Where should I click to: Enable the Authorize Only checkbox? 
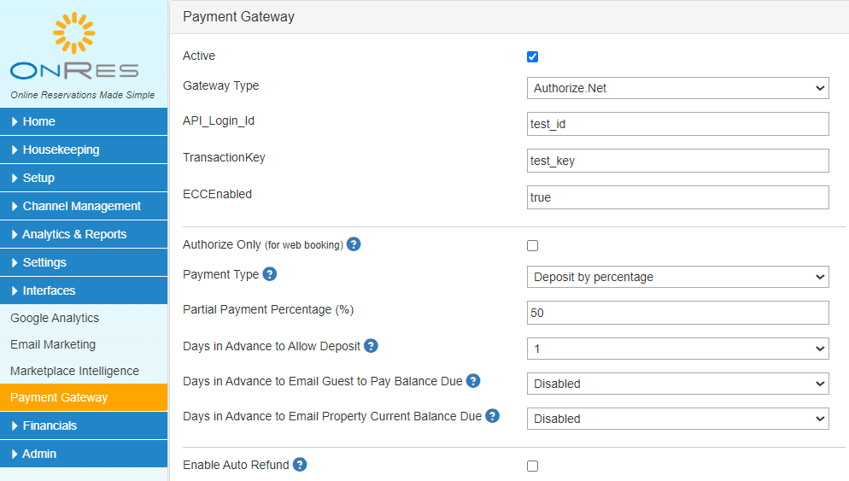coord(532,245)
